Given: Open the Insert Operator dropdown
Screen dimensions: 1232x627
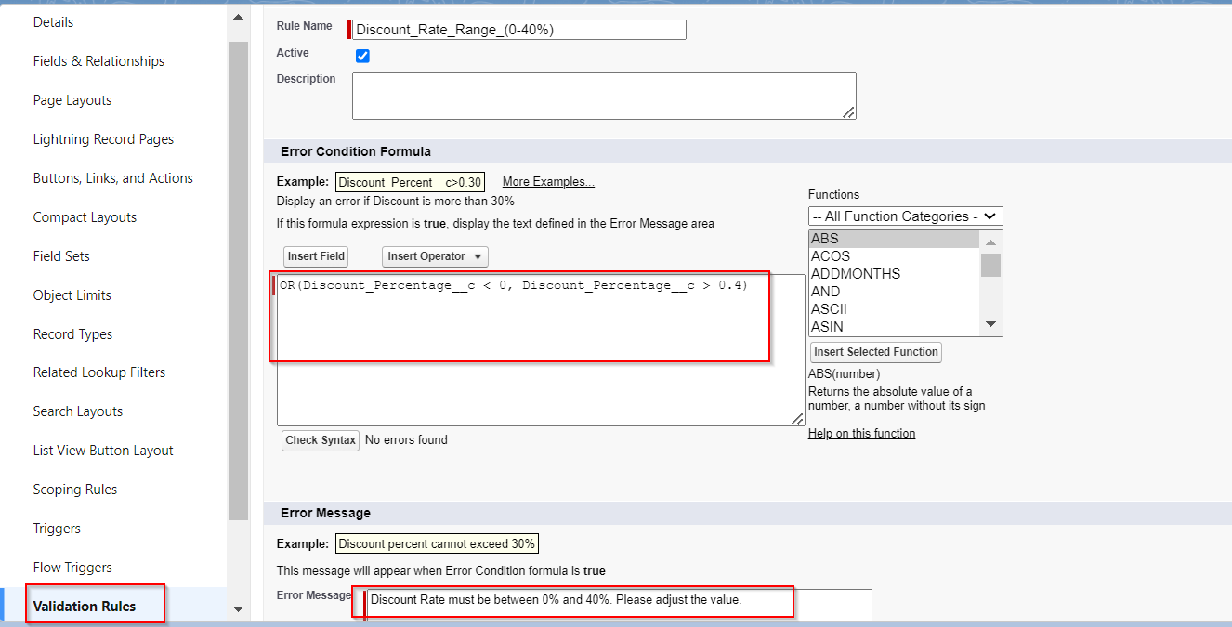Looking at the screenshot, I should [434, 256].
